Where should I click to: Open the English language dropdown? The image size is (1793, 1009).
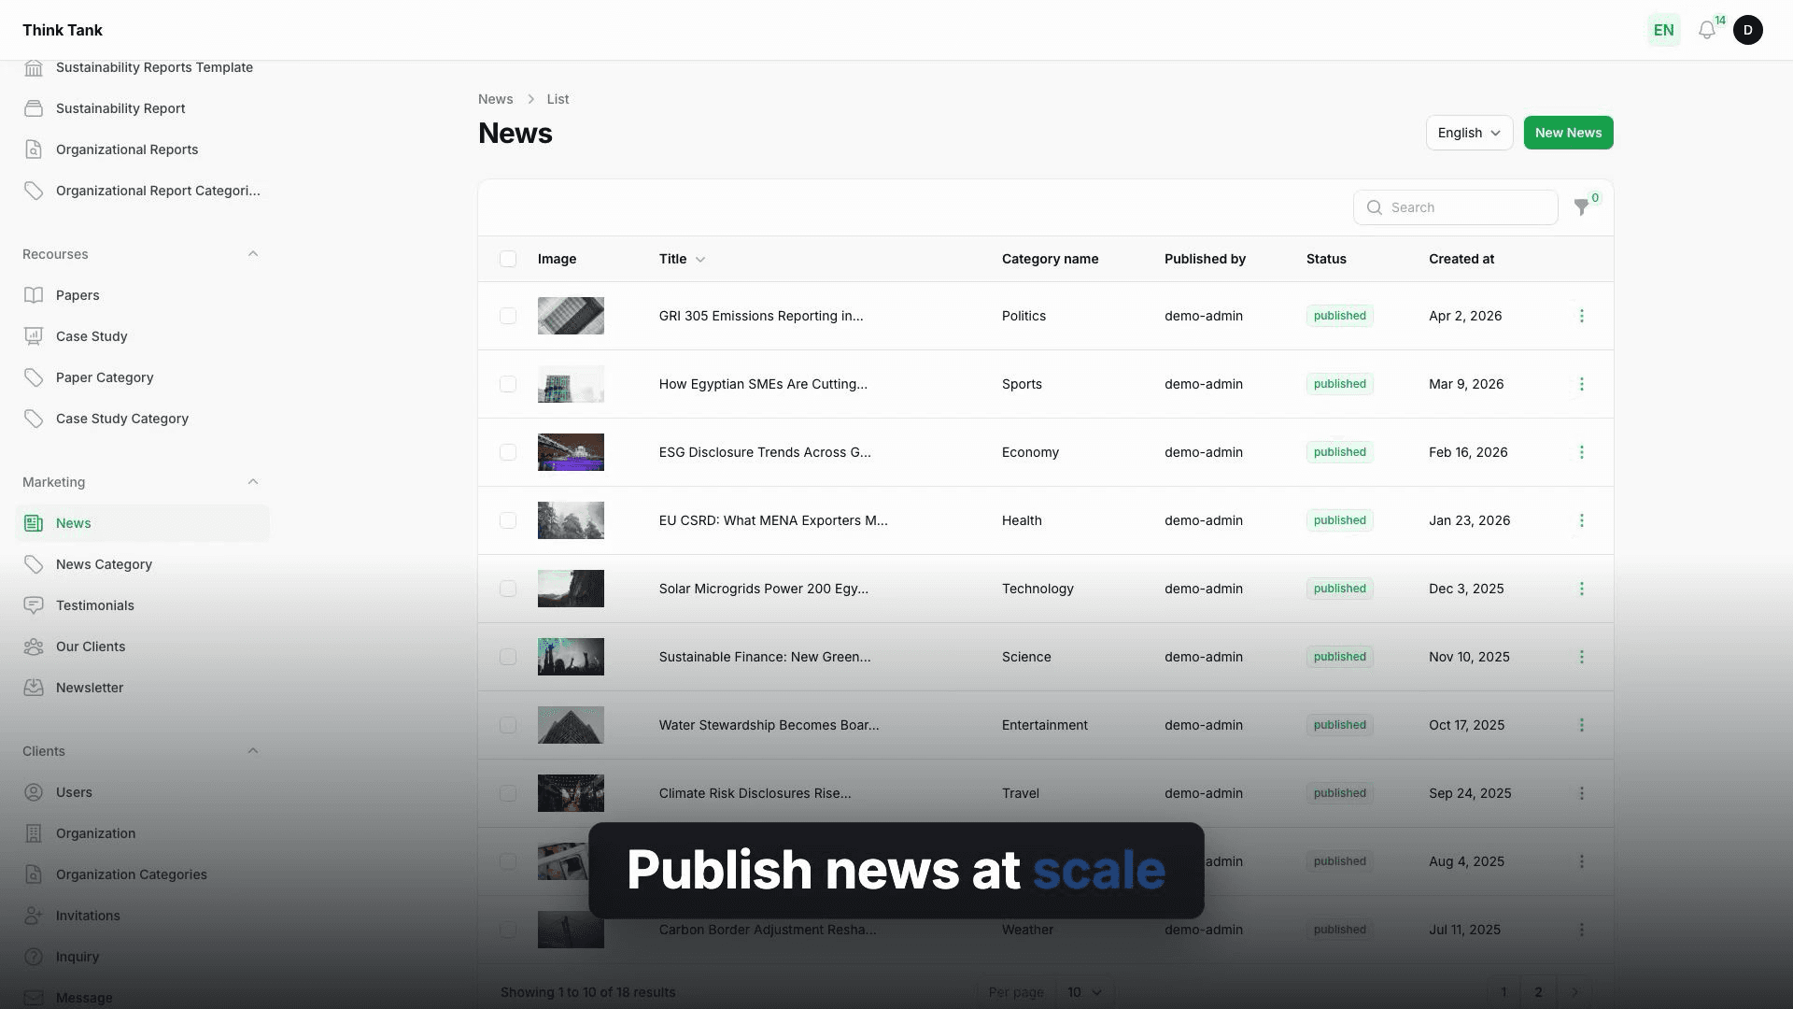pos(1469,133)
